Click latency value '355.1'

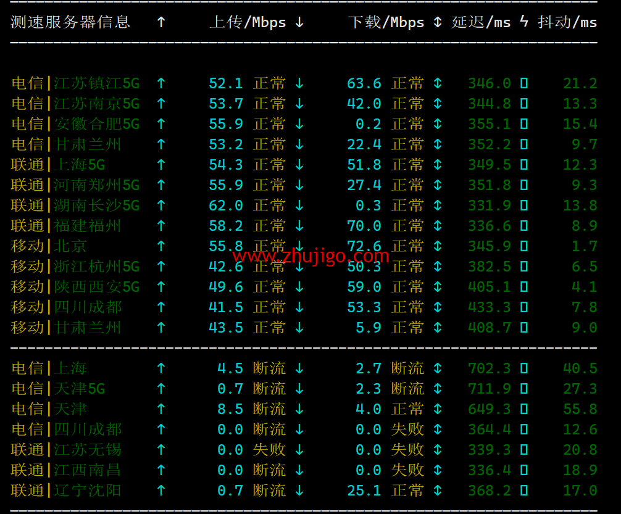(490, 125)
